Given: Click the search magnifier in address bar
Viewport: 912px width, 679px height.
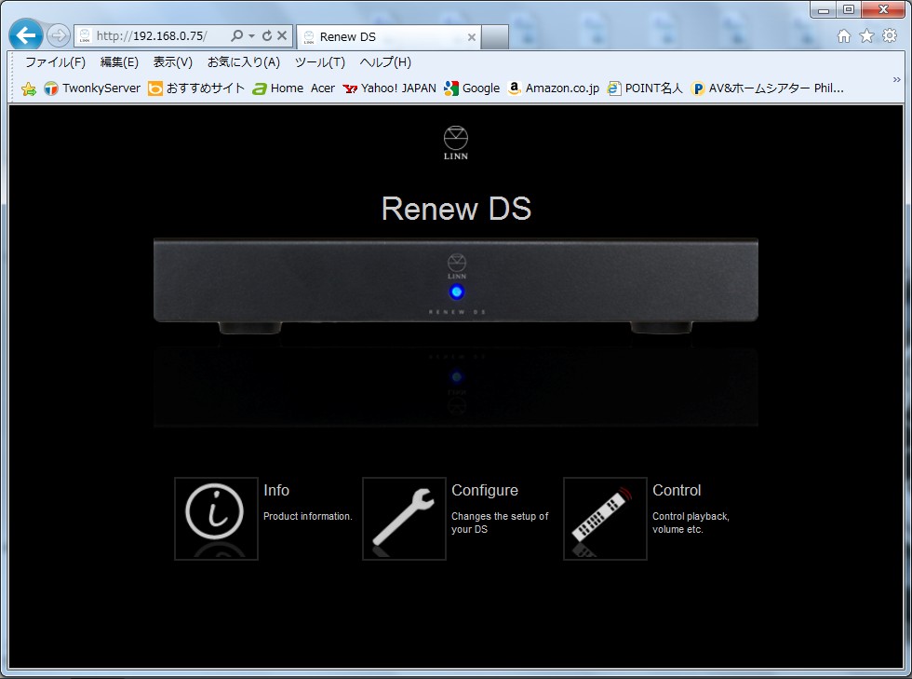Looking at the screenshot, I should 236,36.
